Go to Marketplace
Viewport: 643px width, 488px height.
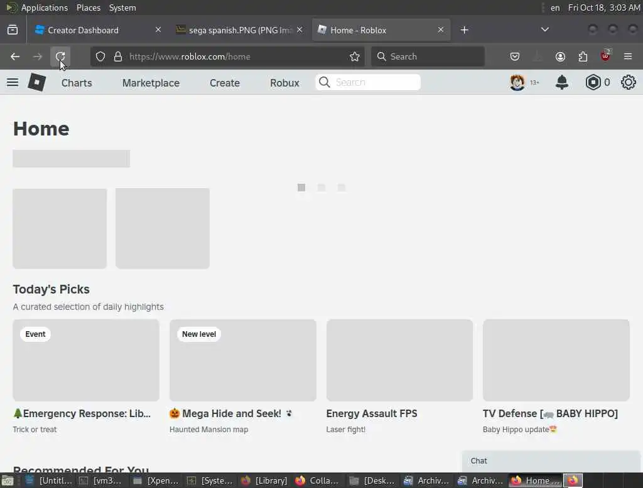[x=151, y=83]
